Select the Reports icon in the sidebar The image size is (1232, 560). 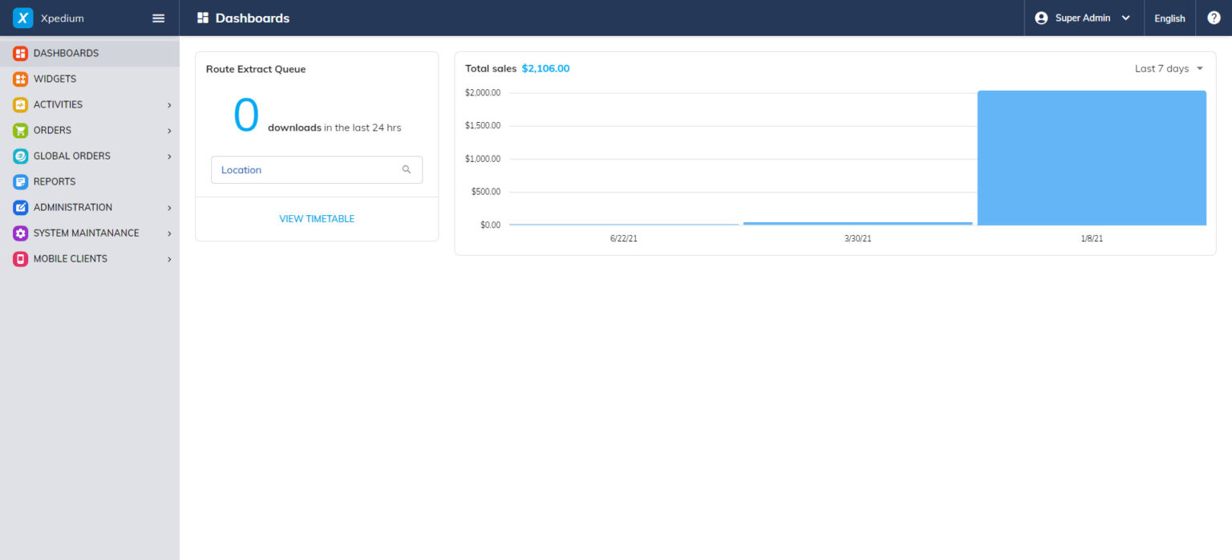coord(20,181)
